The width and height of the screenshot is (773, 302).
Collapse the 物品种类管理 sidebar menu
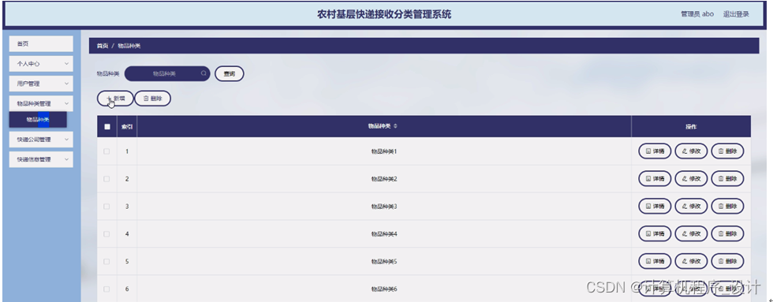(41, 103)
